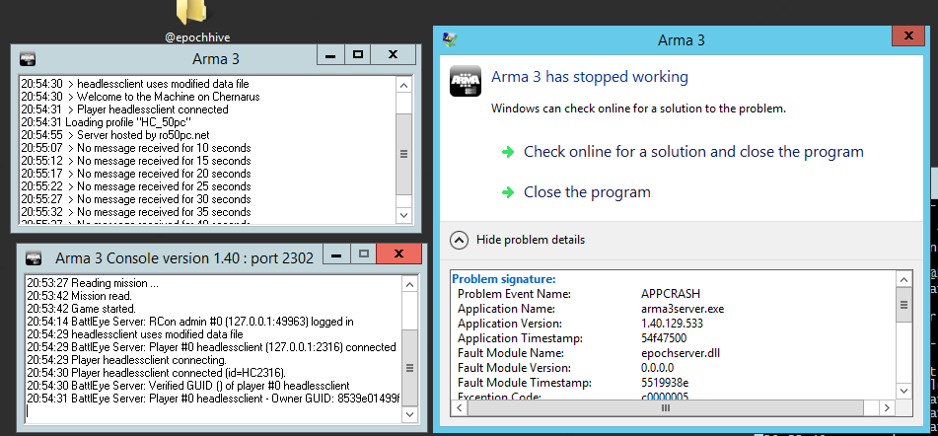The image size is (938, 436).
Task: Click fault module version 0.0.0.0 value
Action: pos(657,368)
